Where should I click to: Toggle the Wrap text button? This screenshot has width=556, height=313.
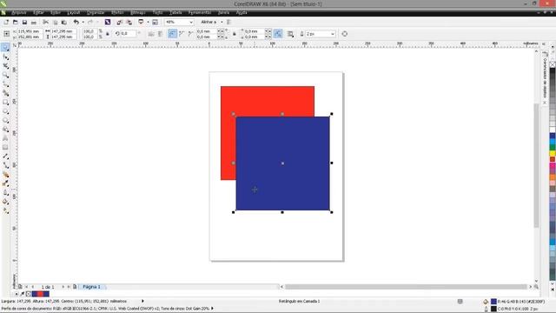click(290, 34)
